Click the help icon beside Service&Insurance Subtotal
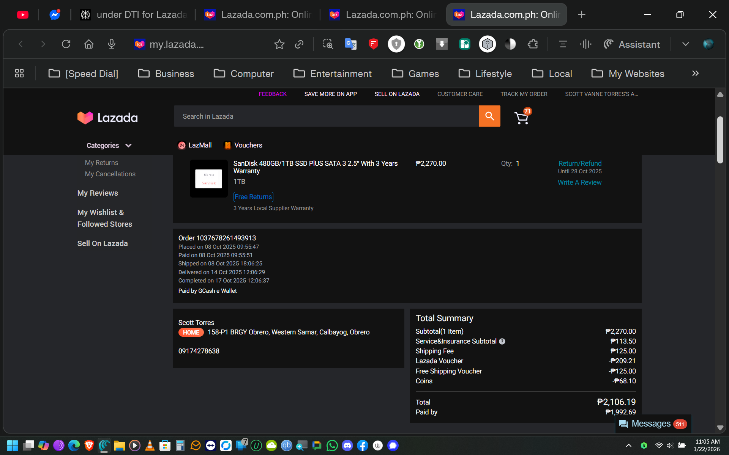The height and width of the screenshot is (455, 729). (x=502, y=341)
